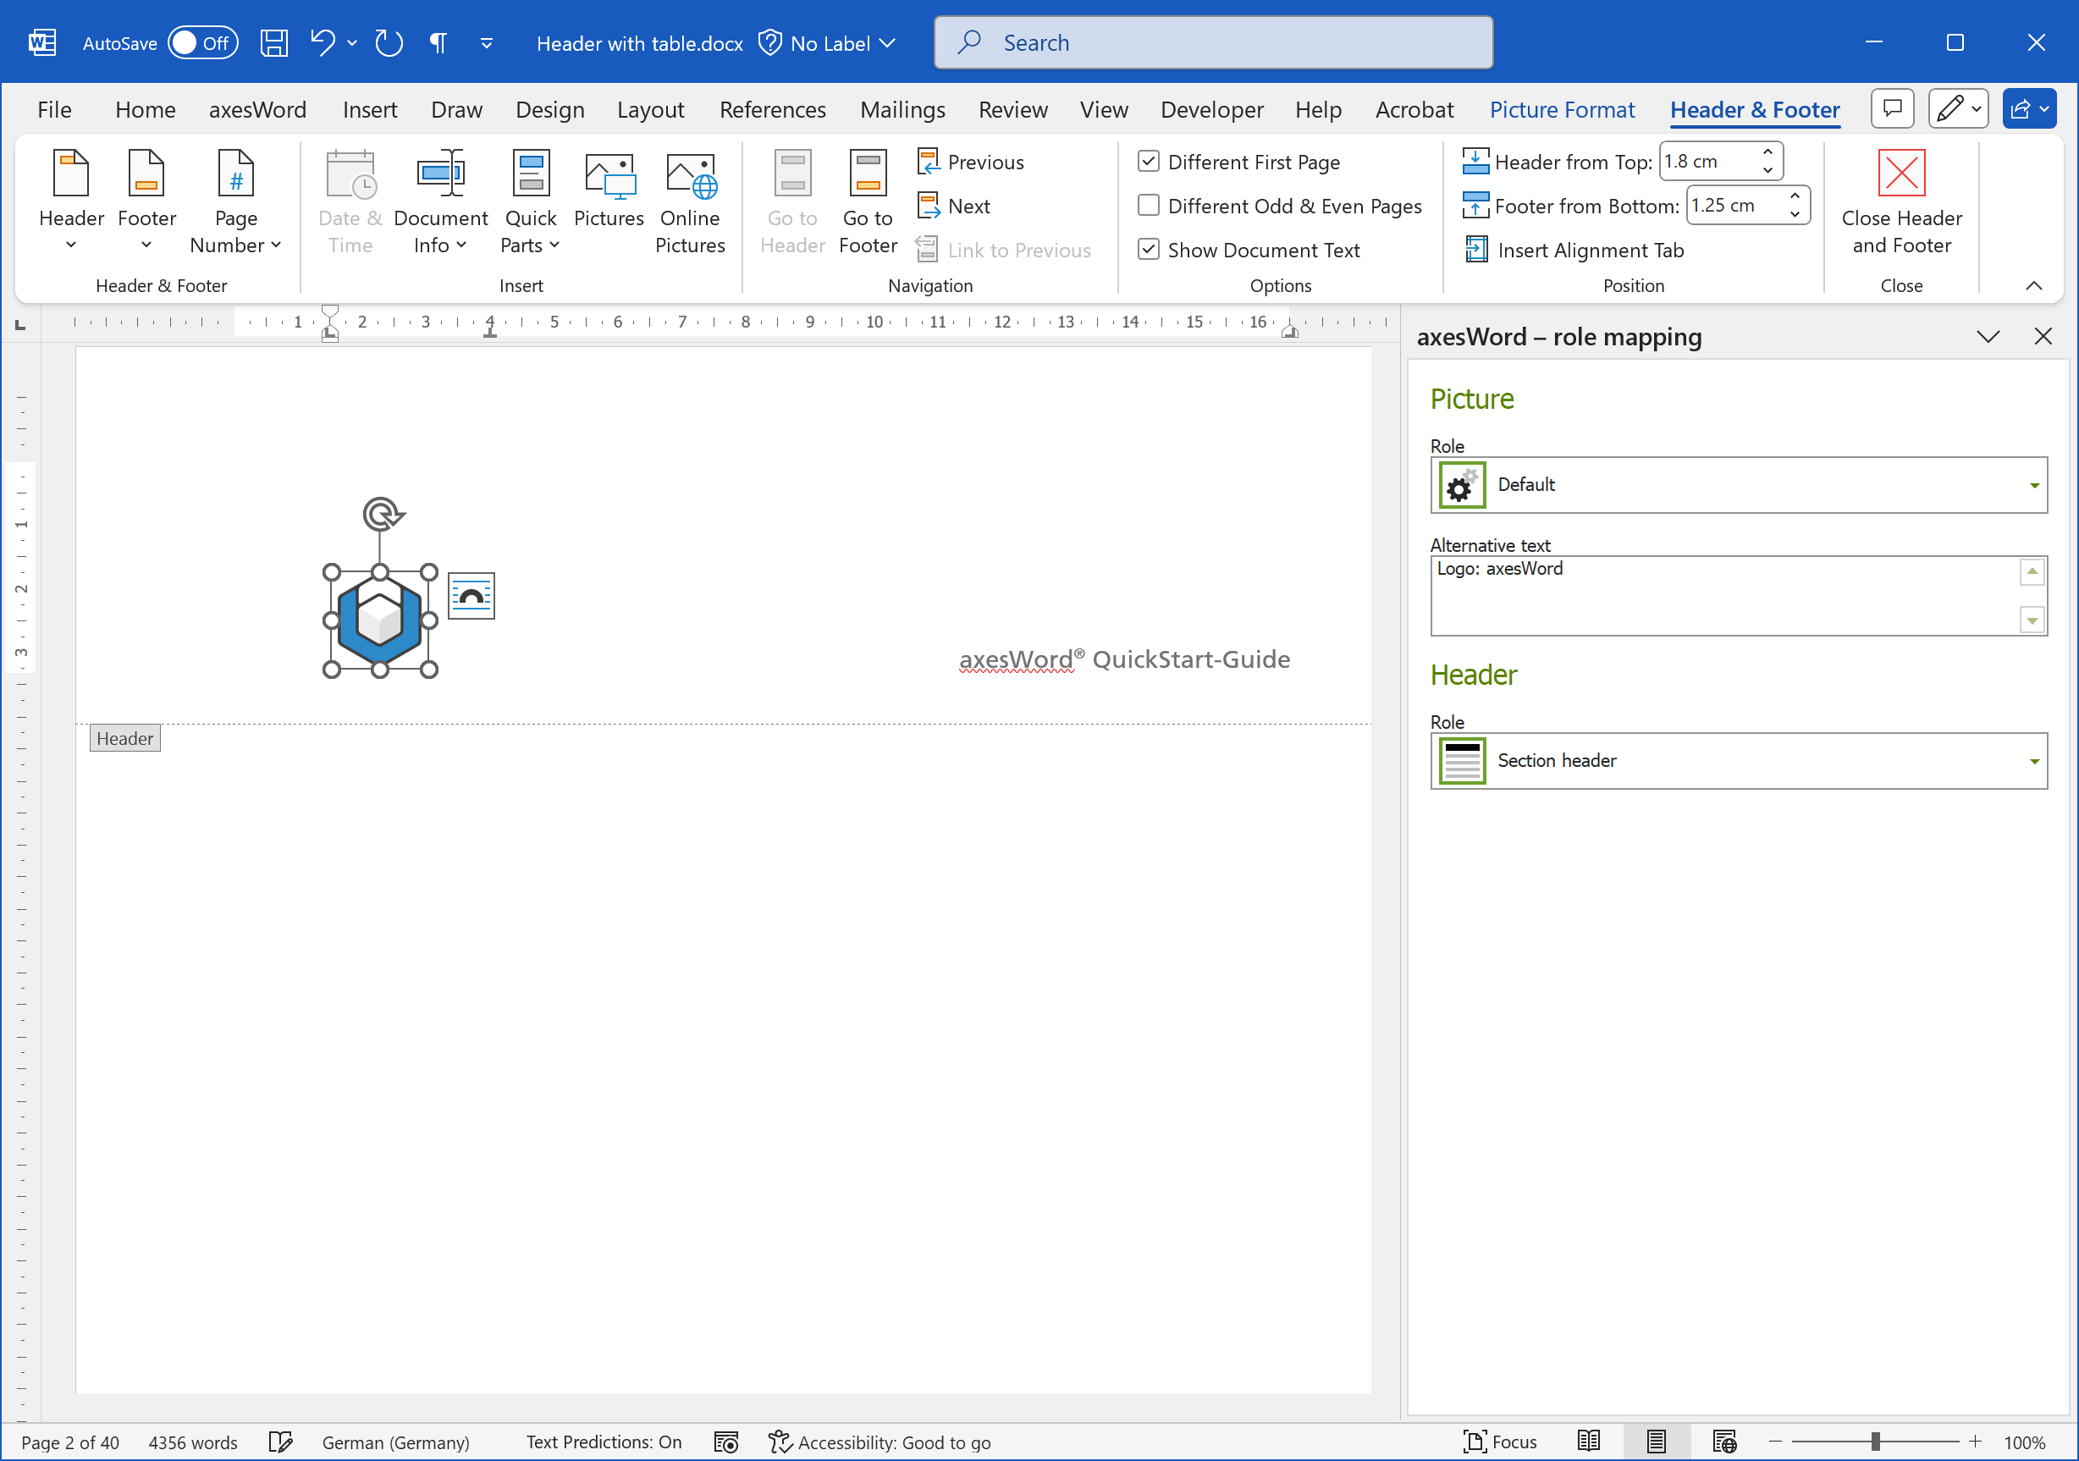The image size is (2079, 1461).
Task: Open Customize Quick Access Toolbar dropdown
Action: click(486, 42)
